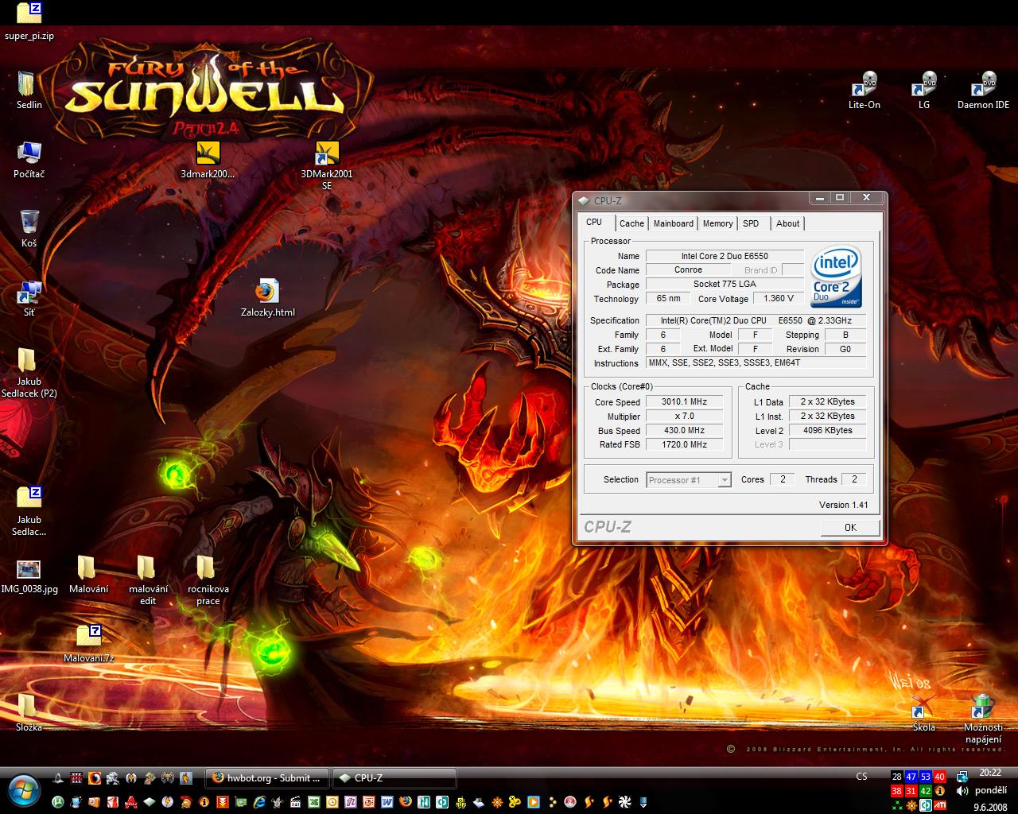Launch PowerPoint from quick launch bar
Image resolution: width=1018 pixels, height=814 pixels.
(x=368, y=802)
